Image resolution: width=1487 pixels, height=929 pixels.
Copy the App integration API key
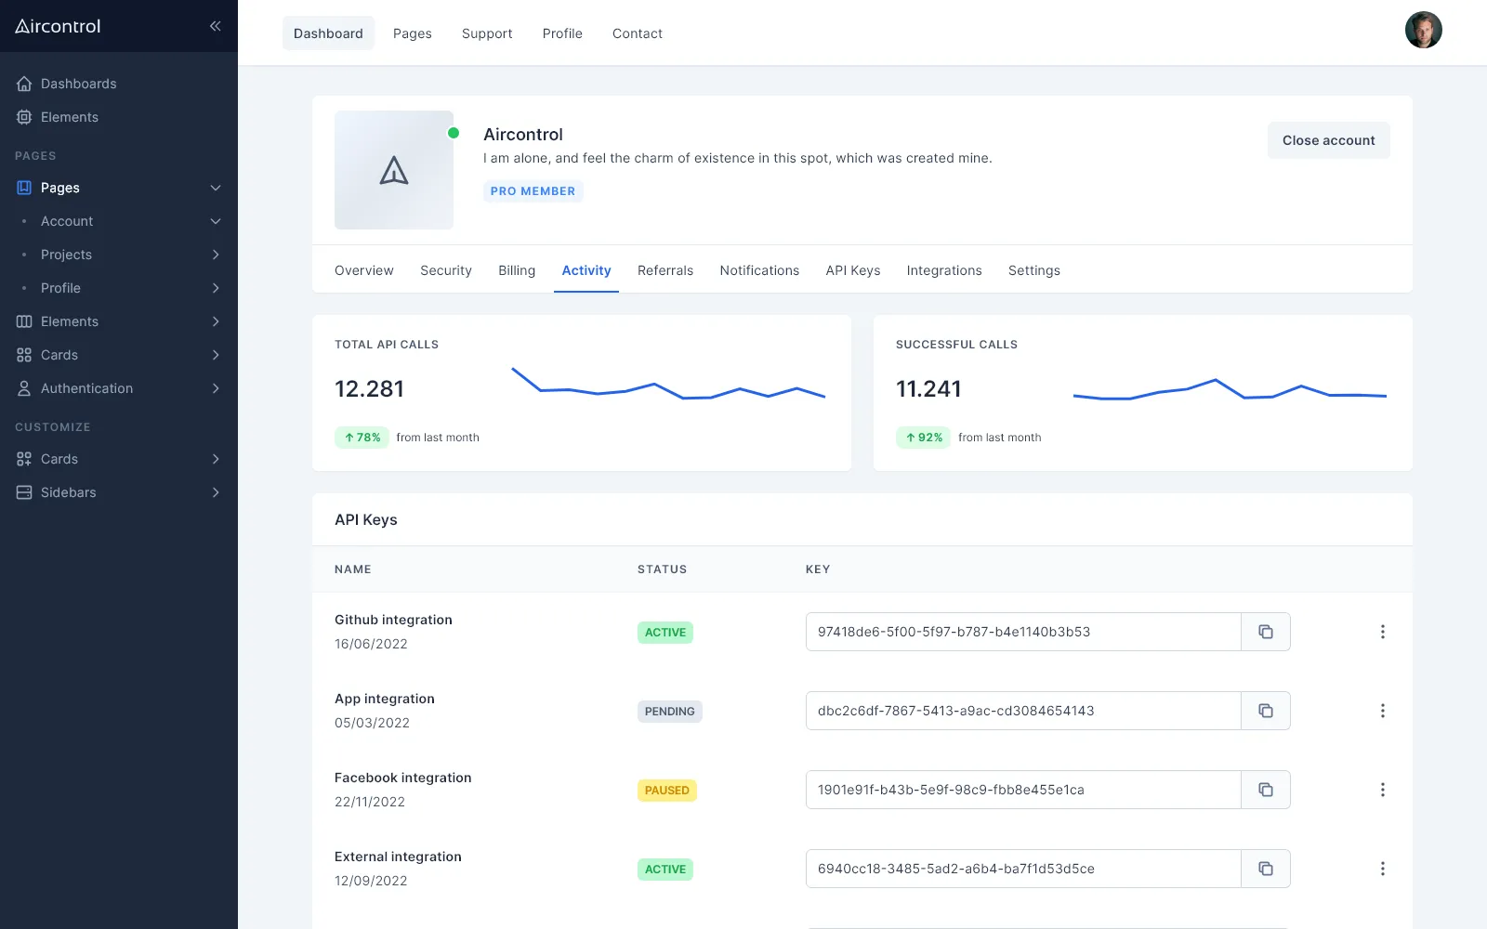(1265, 711)
